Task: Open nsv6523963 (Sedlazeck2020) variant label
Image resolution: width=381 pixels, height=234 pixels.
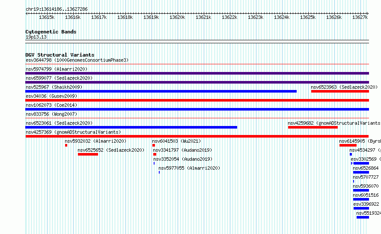Action: point(344,87)
